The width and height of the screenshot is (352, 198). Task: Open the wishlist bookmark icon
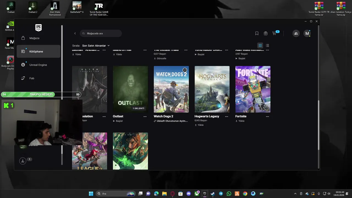pyautogui.click(x=257, y=33)
